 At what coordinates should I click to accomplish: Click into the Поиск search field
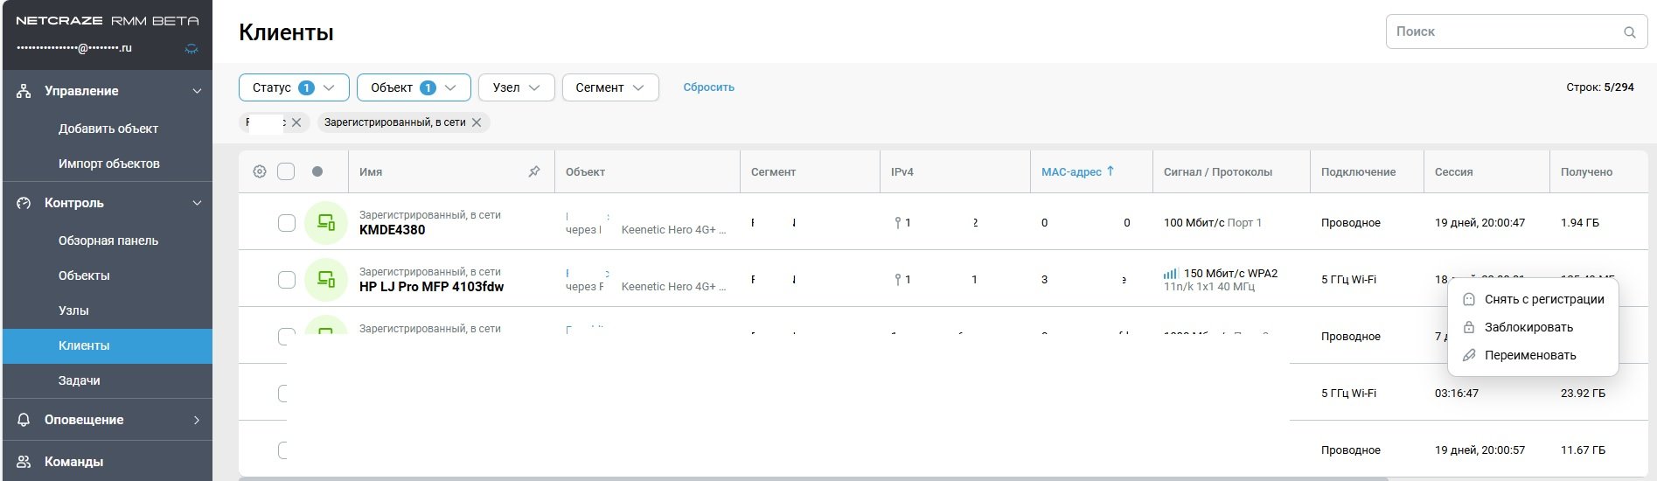pyautogui.click(x=1504, y=32)
